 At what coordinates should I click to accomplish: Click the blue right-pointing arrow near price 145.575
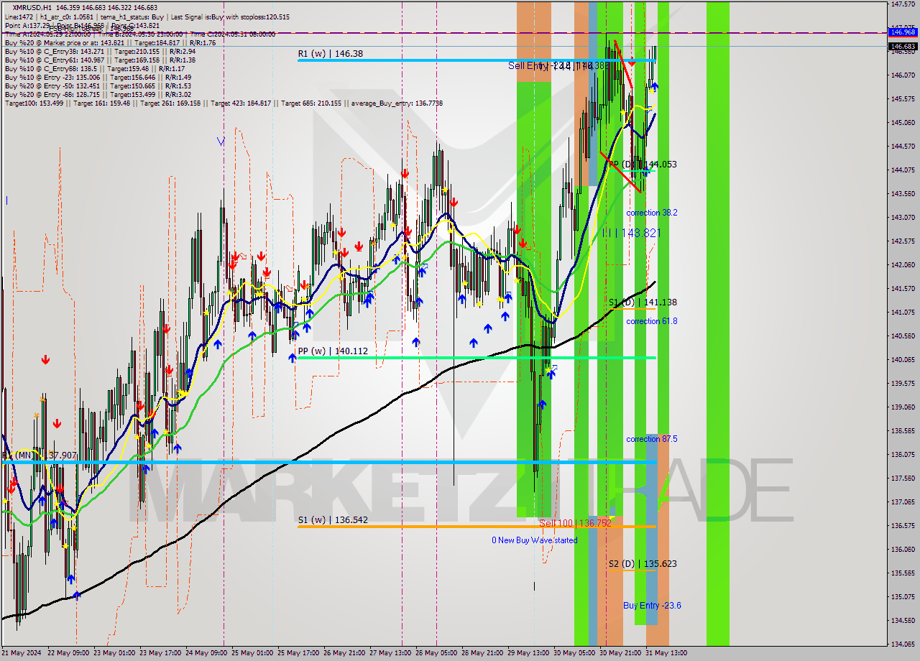click(655, 86)
